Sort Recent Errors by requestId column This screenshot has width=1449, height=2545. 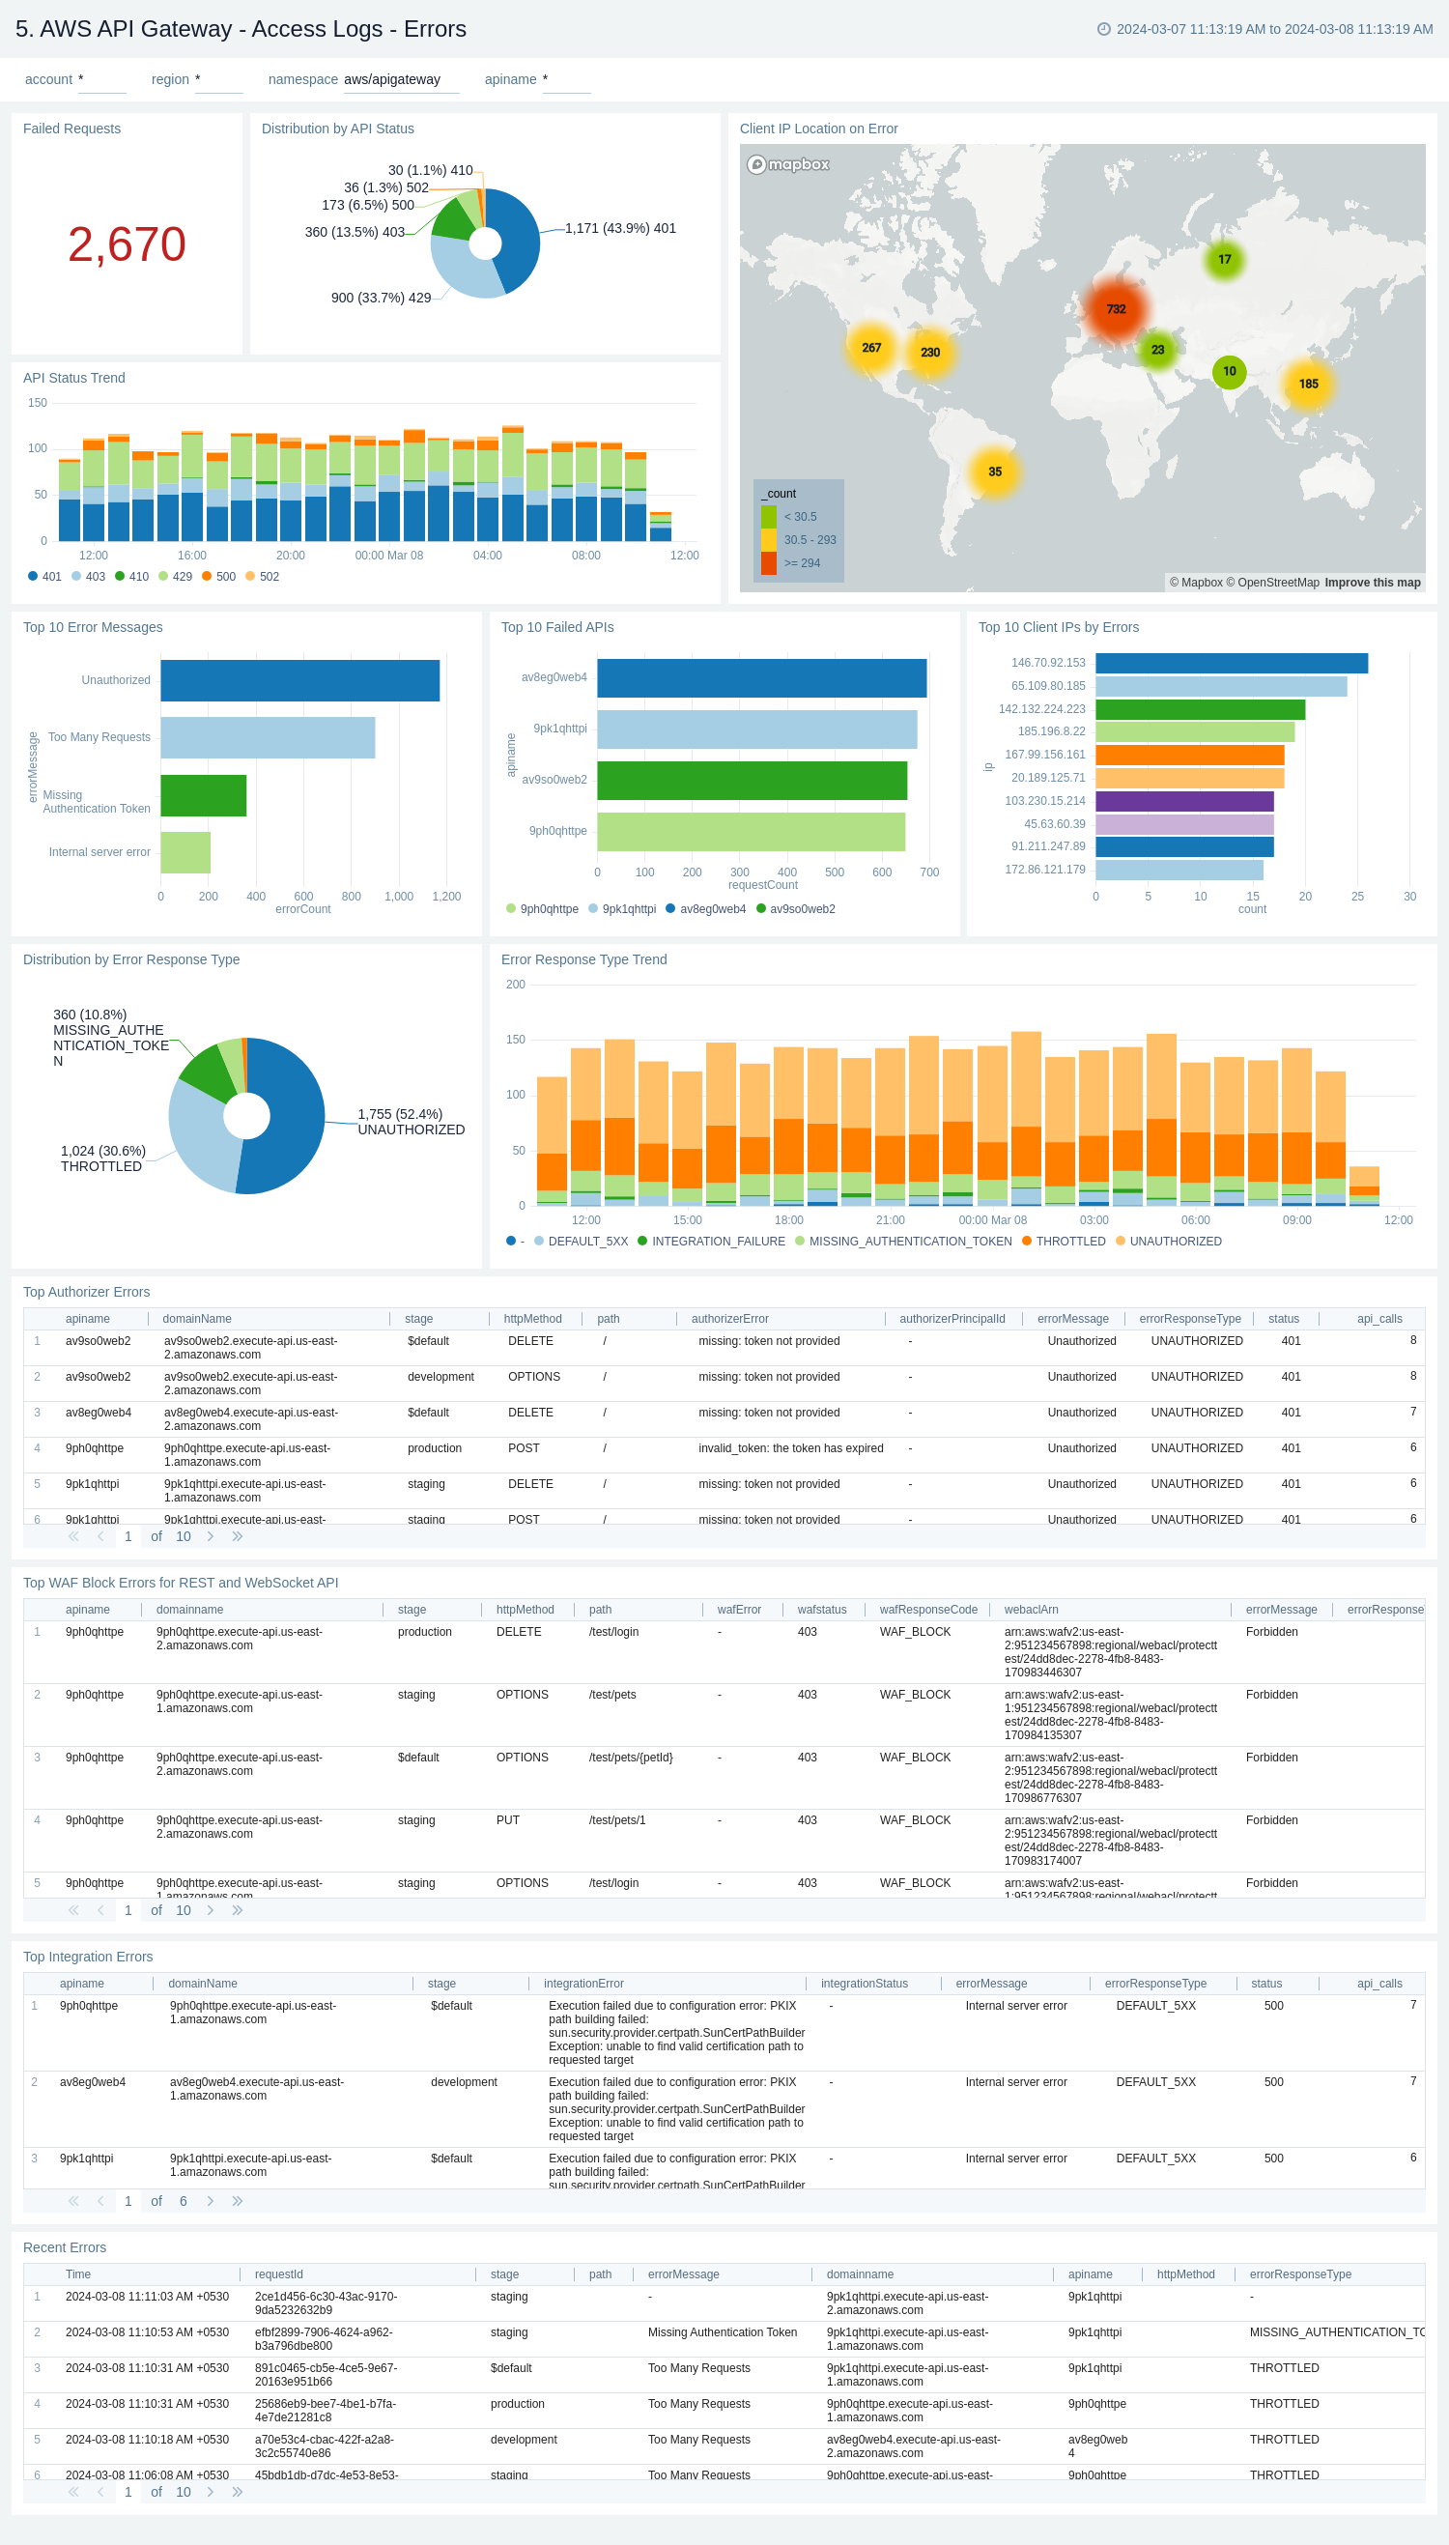coord(278,2274)
